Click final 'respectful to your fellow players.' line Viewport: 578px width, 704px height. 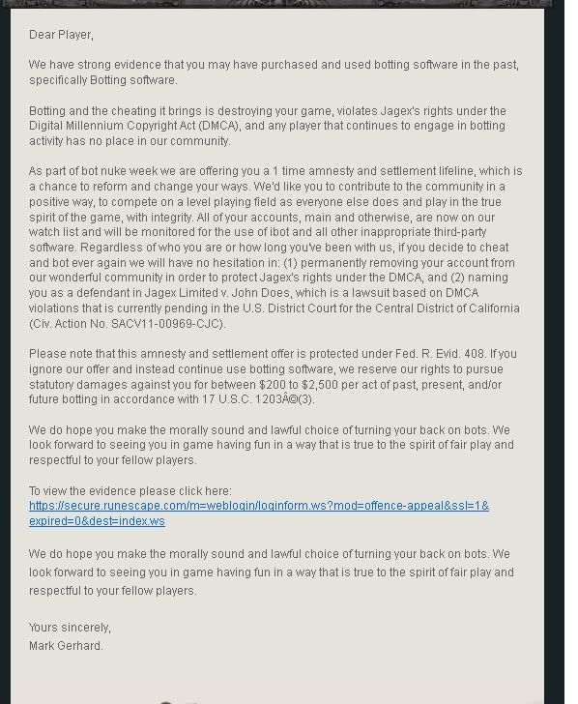(113, 591)
